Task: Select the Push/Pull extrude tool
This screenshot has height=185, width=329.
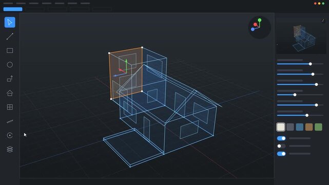Action: pos(10,79)
